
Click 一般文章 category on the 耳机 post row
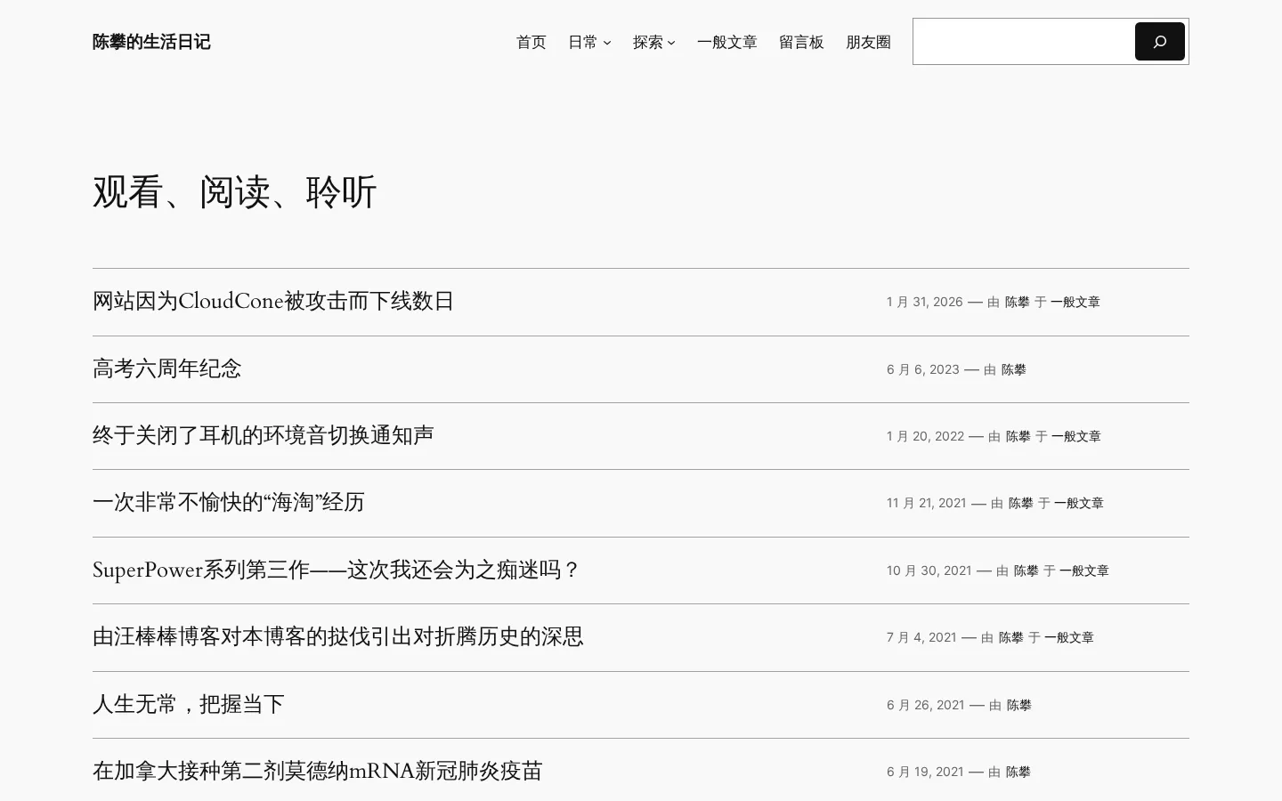coord(1076,436)
